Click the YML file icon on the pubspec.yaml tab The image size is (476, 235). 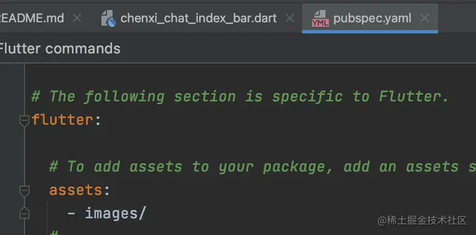tap(320, 19)
